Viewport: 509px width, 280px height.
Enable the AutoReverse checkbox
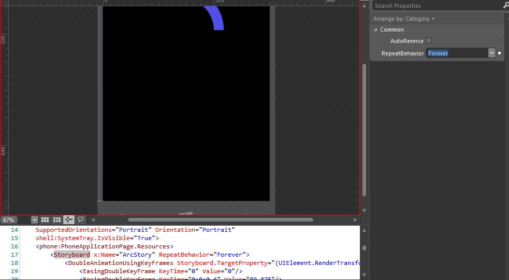coord(429,41)
